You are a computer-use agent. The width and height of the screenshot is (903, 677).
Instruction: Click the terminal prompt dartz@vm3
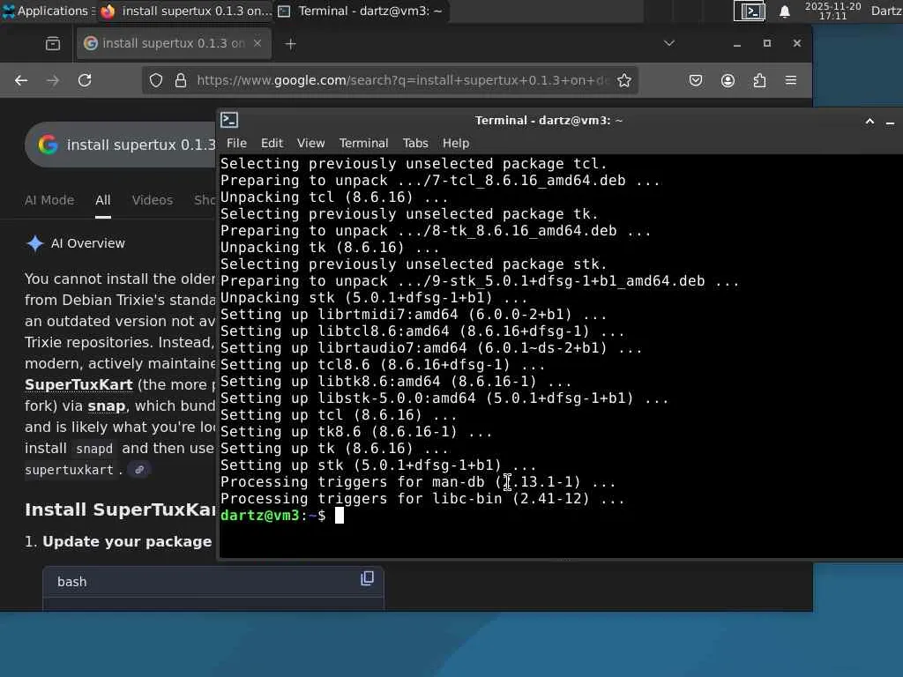click(260, 515)
